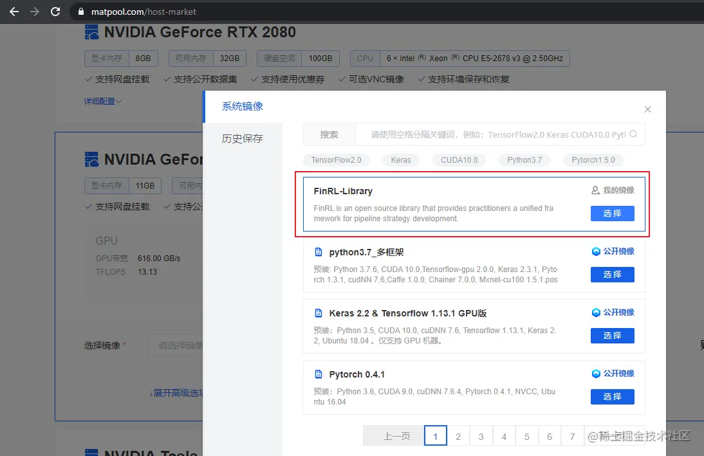Click the NVIDIA GeForce RTX 2080 heading
Viewport: 704px width, 456px height.
click(x=199, y=32)
